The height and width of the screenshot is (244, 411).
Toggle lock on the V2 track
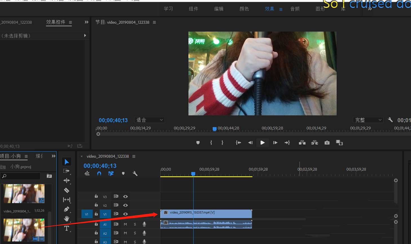point(96,205)
